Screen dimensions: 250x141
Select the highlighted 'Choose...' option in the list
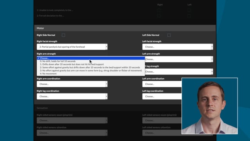91,58
